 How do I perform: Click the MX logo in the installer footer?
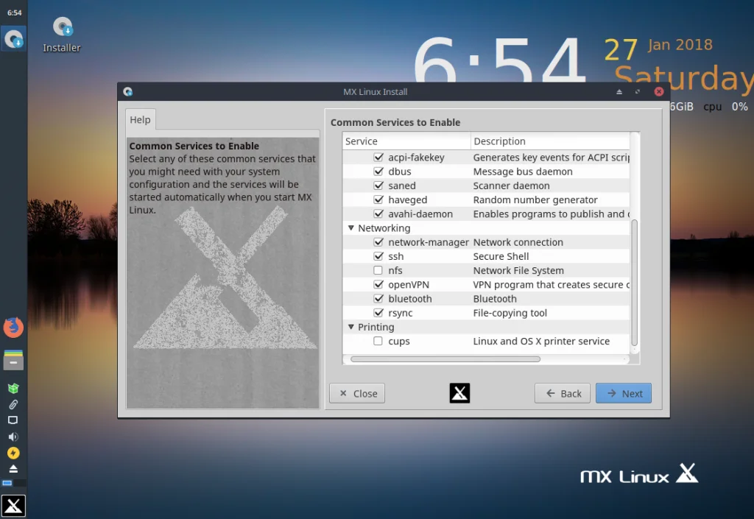[459, 393]
